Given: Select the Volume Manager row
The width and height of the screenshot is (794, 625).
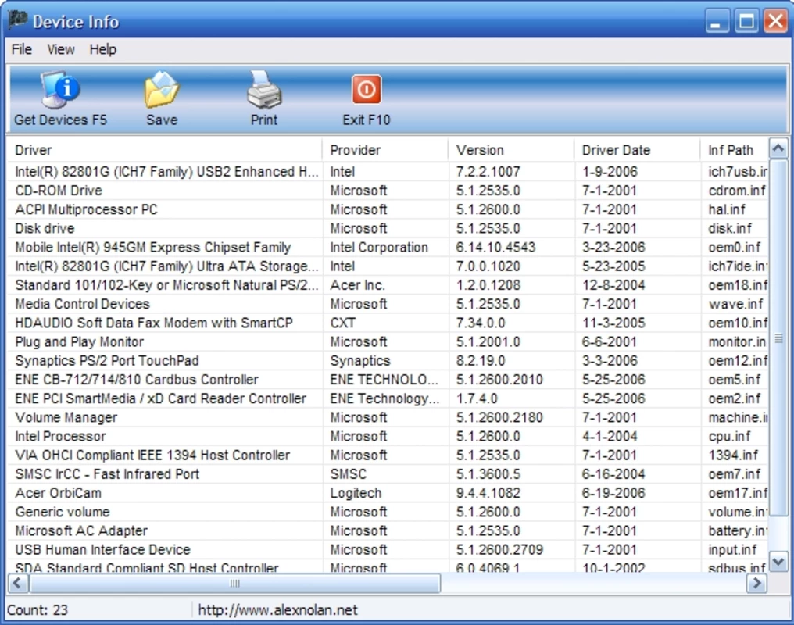Looking at the screenshot, I should click(x=388, y=417).
